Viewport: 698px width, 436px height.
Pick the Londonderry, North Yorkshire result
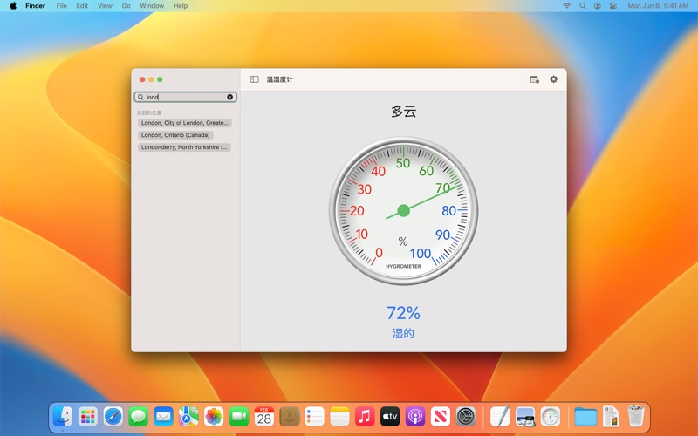point(184,147)
